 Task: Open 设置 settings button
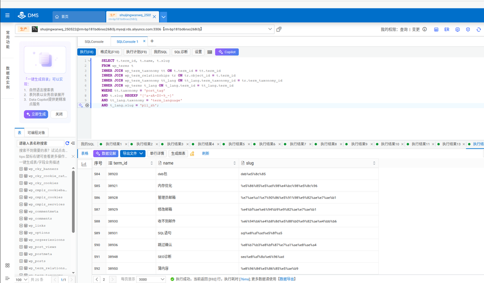pos(198,52)
